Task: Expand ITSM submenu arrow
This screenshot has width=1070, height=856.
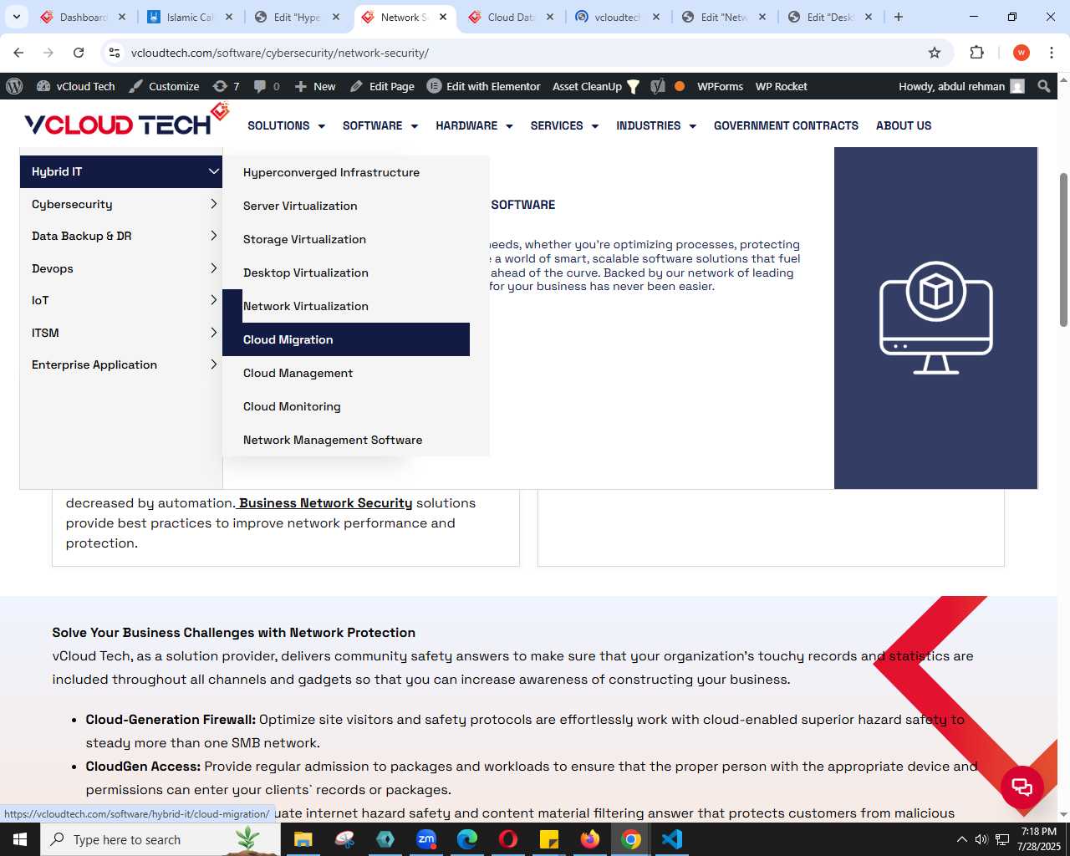Action: point(214,333)
